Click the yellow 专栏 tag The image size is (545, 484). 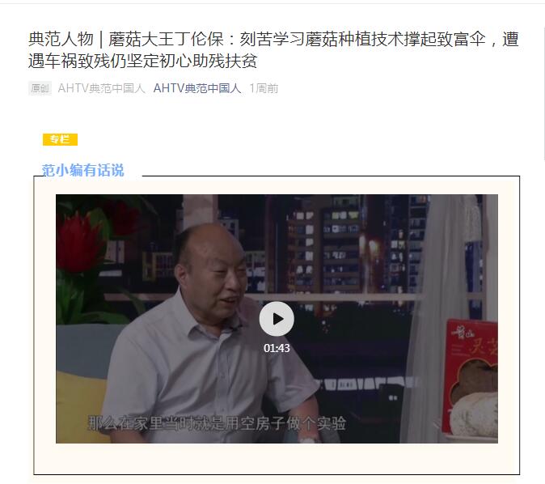point(60,139)
